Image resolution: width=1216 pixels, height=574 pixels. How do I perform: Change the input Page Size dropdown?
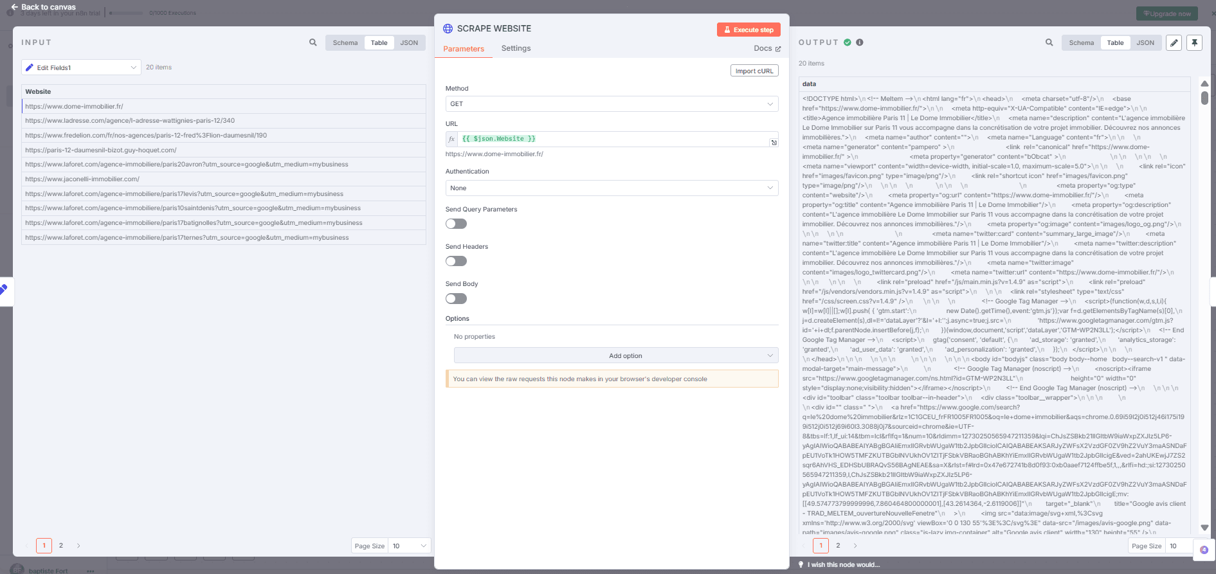[x=409, y=546]
